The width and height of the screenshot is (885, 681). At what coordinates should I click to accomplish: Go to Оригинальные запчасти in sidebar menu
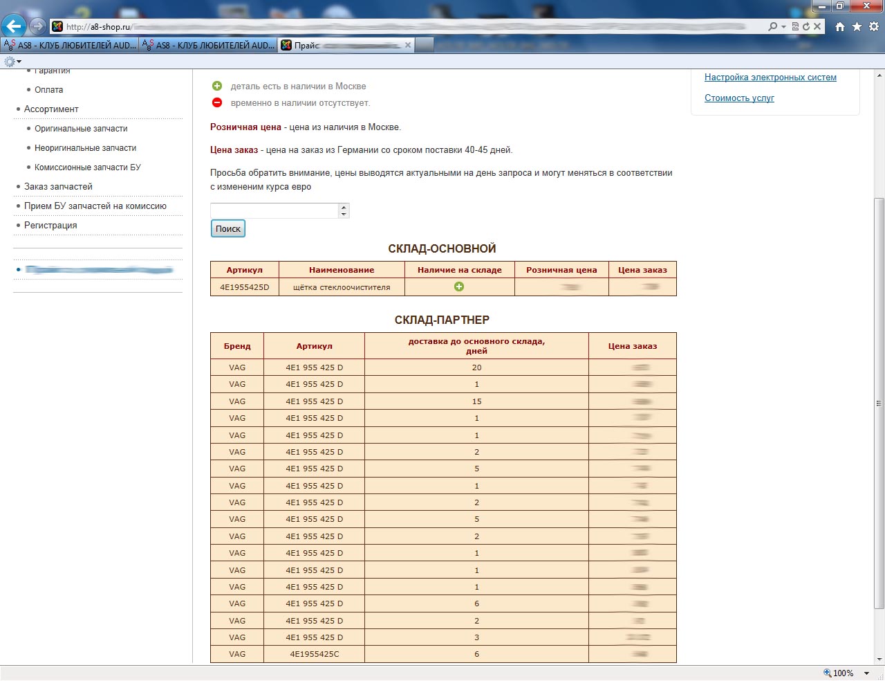(x=81, y=129)
